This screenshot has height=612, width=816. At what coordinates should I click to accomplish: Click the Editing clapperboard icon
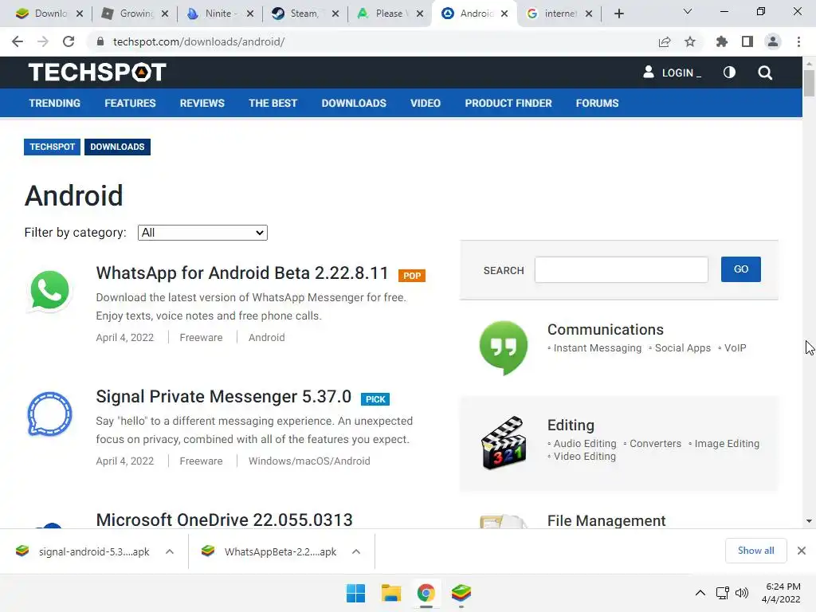(x=504, y=443)
